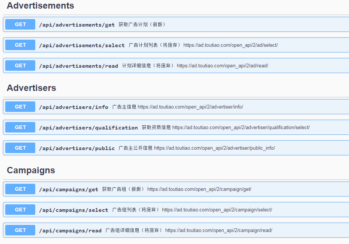Click GET button for /api/campaigns/select
The image size is (349, 244).
click(20, 210)
